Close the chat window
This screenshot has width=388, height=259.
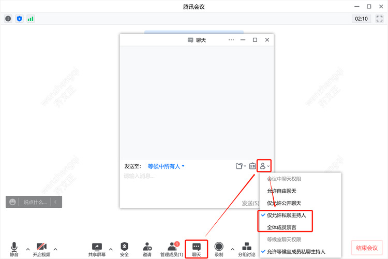(x=267, y=40)
